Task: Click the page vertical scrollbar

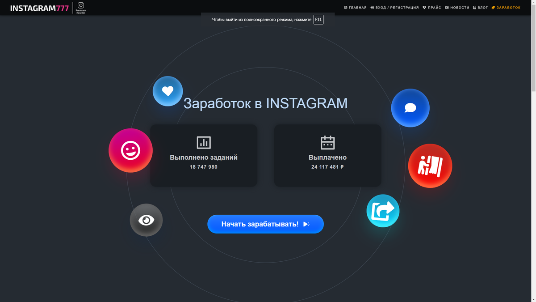Action: (x=532, y=151)
